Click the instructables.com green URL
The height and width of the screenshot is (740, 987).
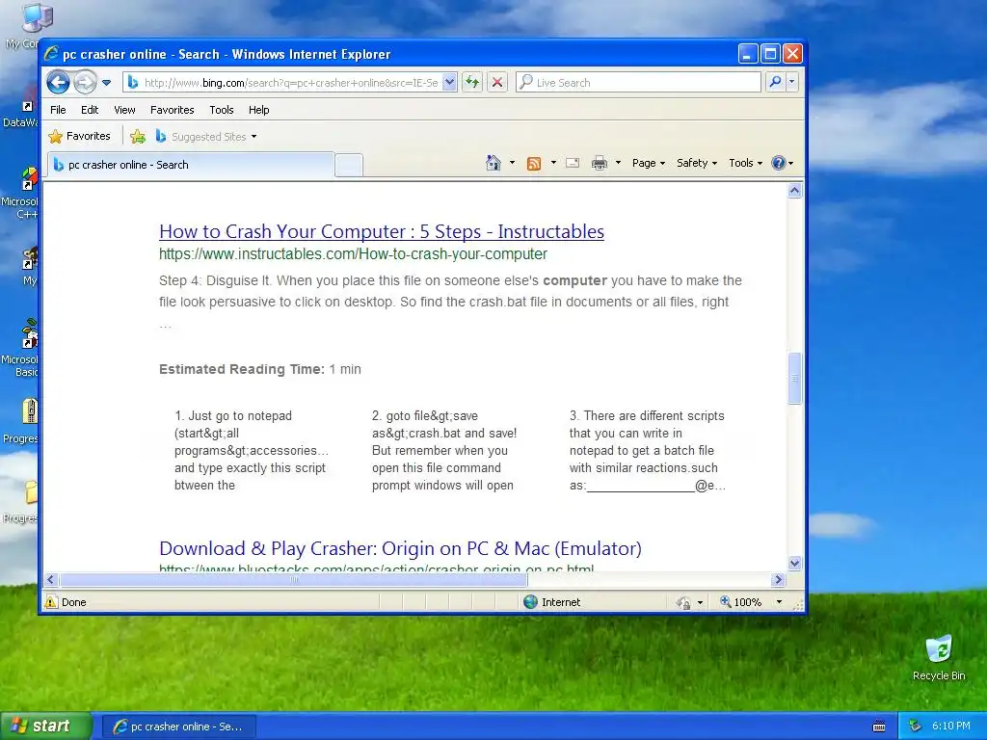(353, 254)
